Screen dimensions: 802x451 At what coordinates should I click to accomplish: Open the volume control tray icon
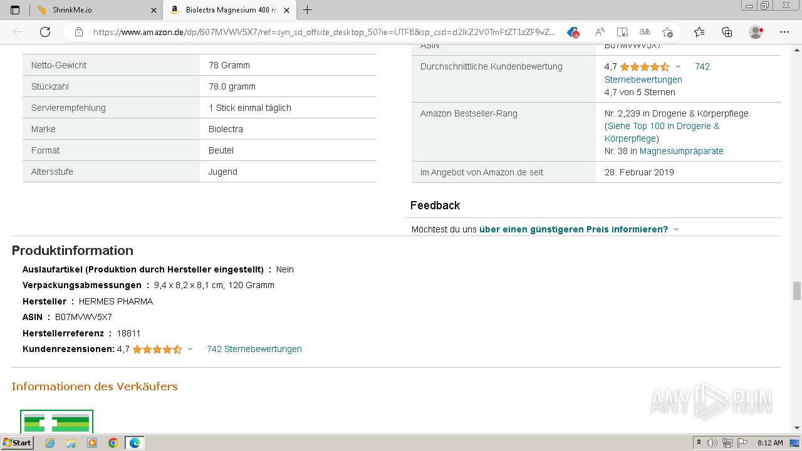pos(712,443)
